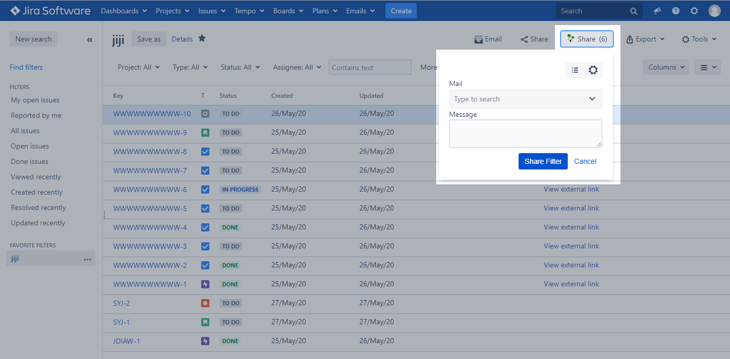Cancel the share filter dialog
The width and height of the screenshot is (730, 359).
coord(585,161)
